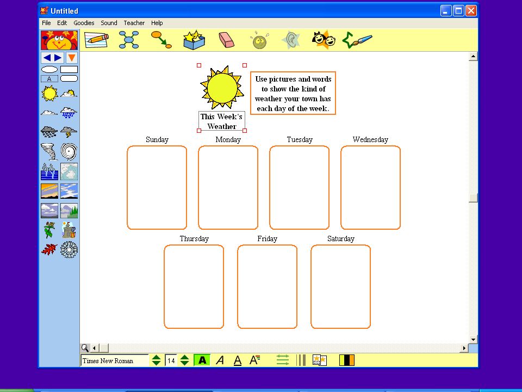Click horizontal scrollbar right arrow

pyautogui.click(x=464, y=348)
